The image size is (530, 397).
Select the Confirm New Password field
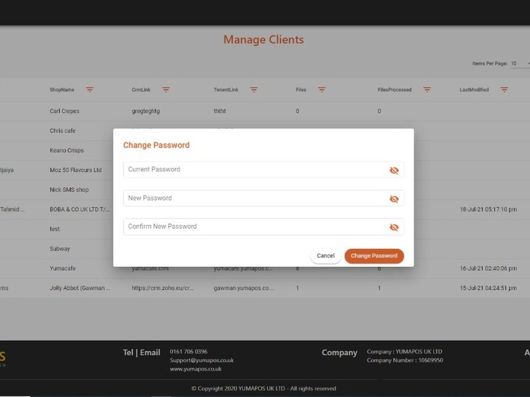pyautogui.click(x=254, y=227)
